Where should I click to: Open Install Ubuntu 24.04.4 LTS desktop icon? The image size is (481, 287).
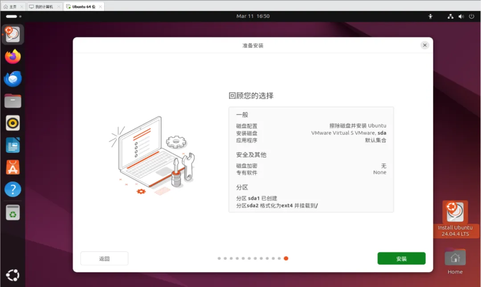pos(455,219)
